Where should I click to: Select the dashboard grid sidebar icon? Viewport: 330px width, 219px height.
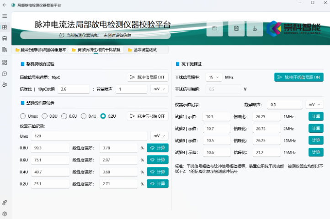coord(5,27)
